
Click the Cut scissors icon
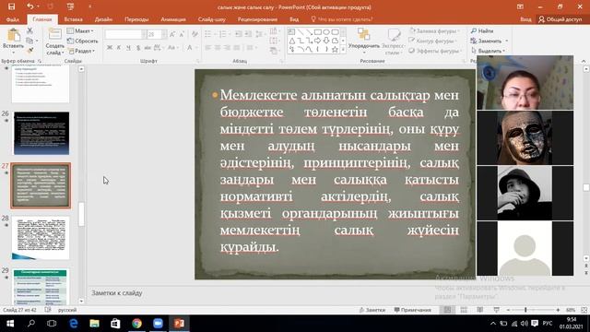29,30
